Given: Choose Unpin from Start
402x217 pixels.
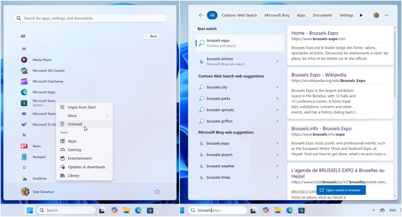Looking at the screenshot, I should pos(81,107).
